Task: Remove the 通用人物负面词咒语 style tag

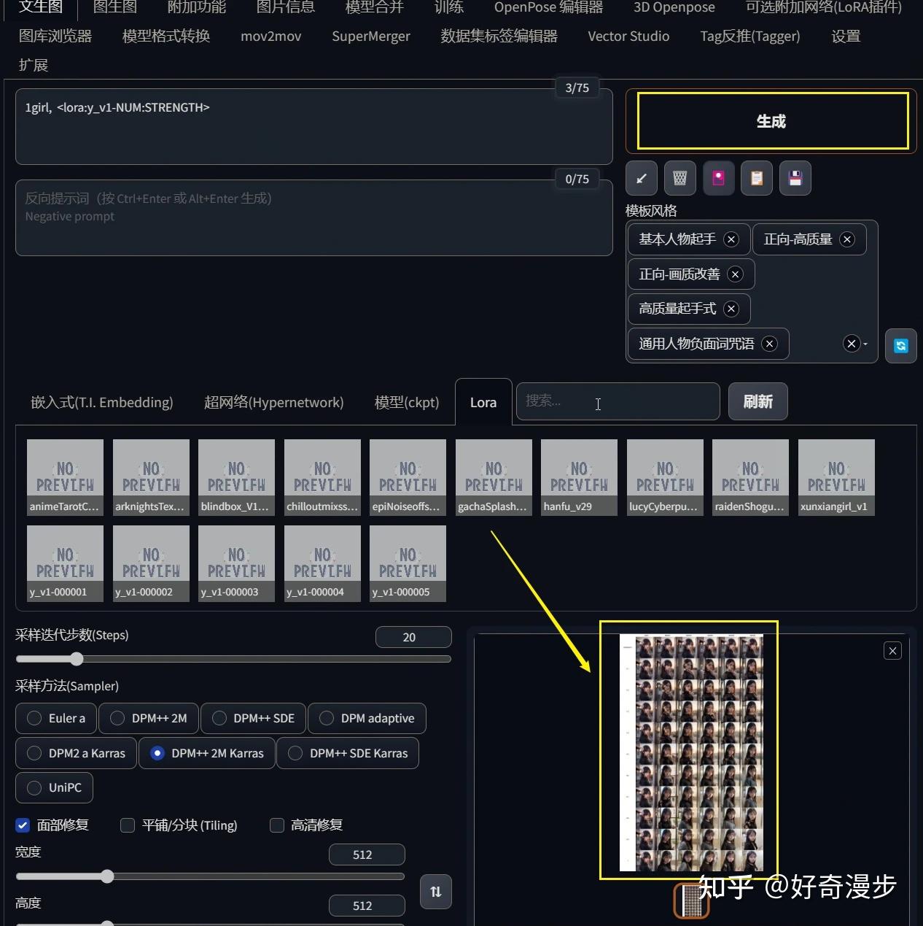Action: 769,344
